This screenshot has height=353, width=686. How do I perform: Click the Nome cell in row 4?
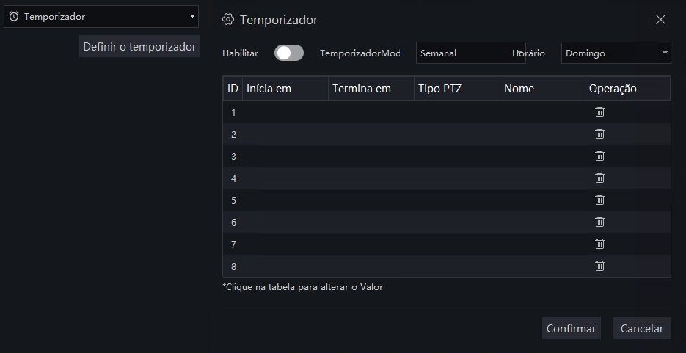tap(542, 178)
